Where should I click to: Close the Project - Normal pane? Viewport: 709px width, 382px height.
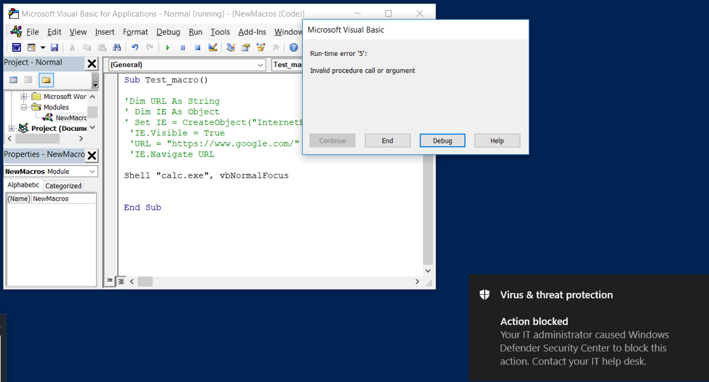coord(92,64)
